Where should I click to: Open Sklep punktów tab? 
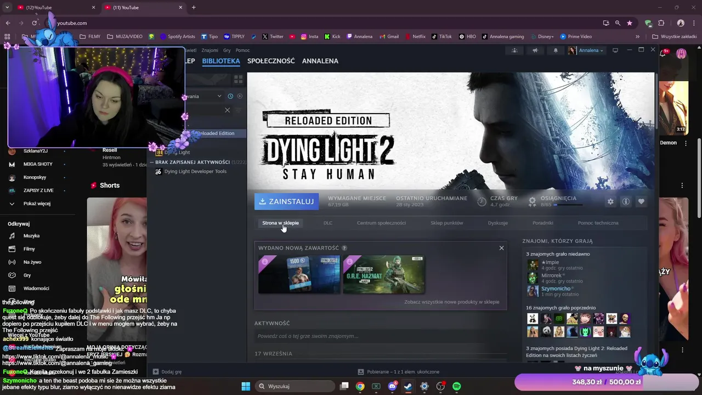(x=446, y=223)
